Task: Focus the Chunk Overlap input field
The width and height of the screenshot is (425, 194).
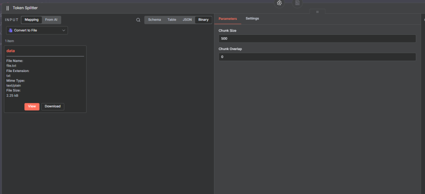Action: pyautogui.click(x=317, y=57)
